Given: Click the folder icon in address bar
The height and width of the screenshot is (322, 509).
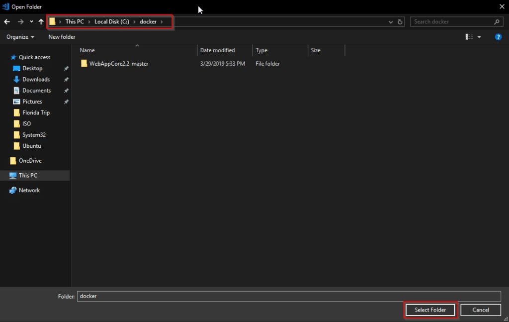Looking at the screenshot, I should point(52,21).
